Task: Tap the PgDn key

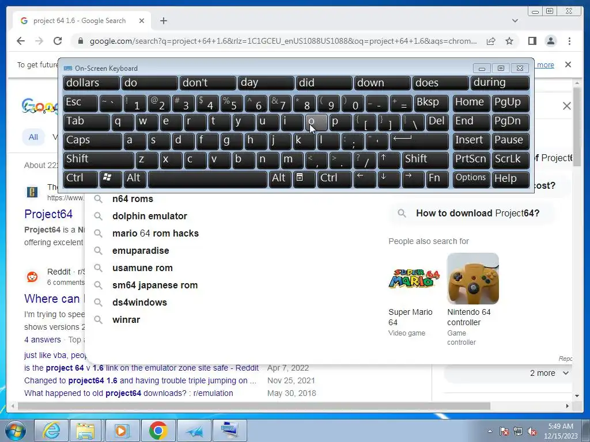Action: (x=510, y=122)
